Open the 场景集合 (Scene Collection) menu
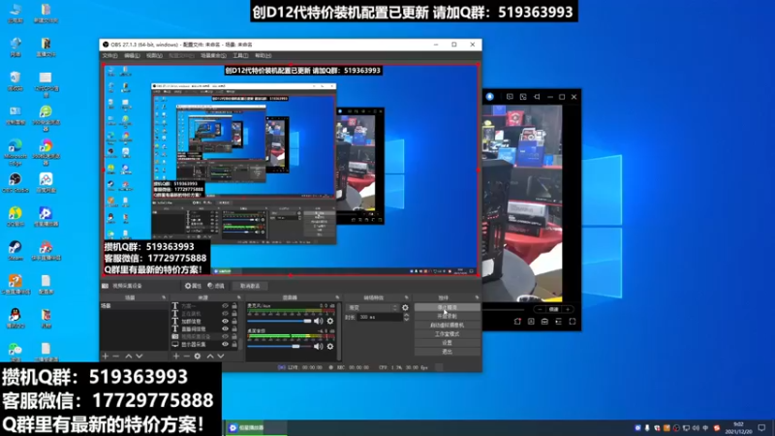This screenshot has height=436, width=775. coord(213,56)
